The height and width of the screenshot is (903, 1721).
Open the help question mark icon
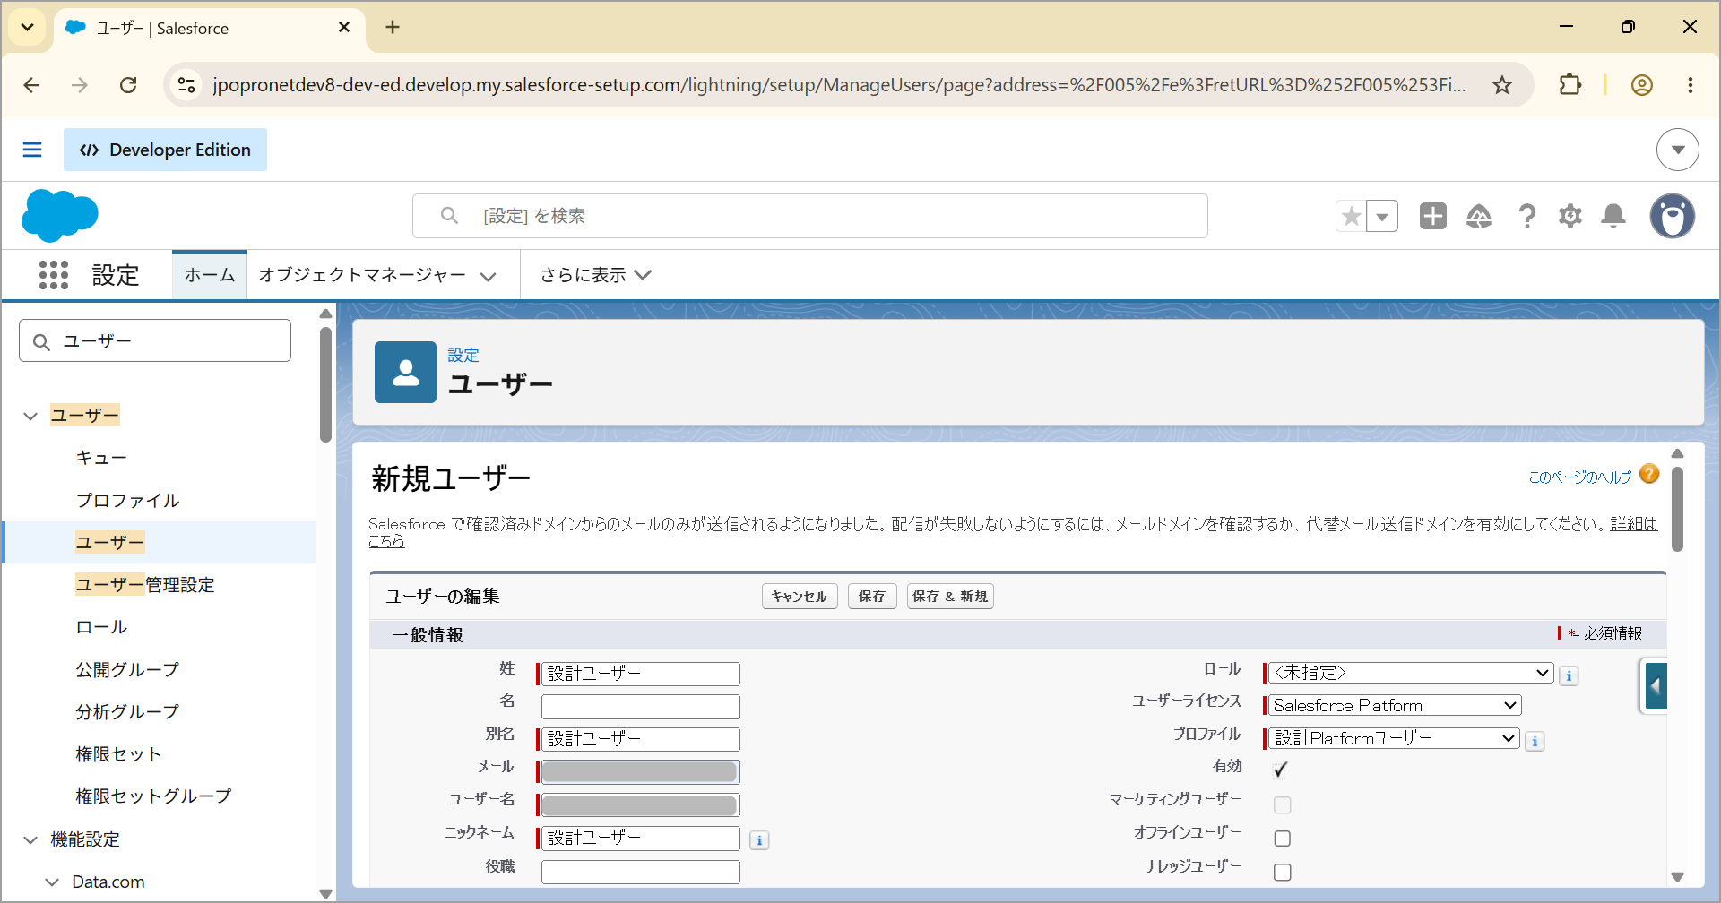tap(1526, 216)
